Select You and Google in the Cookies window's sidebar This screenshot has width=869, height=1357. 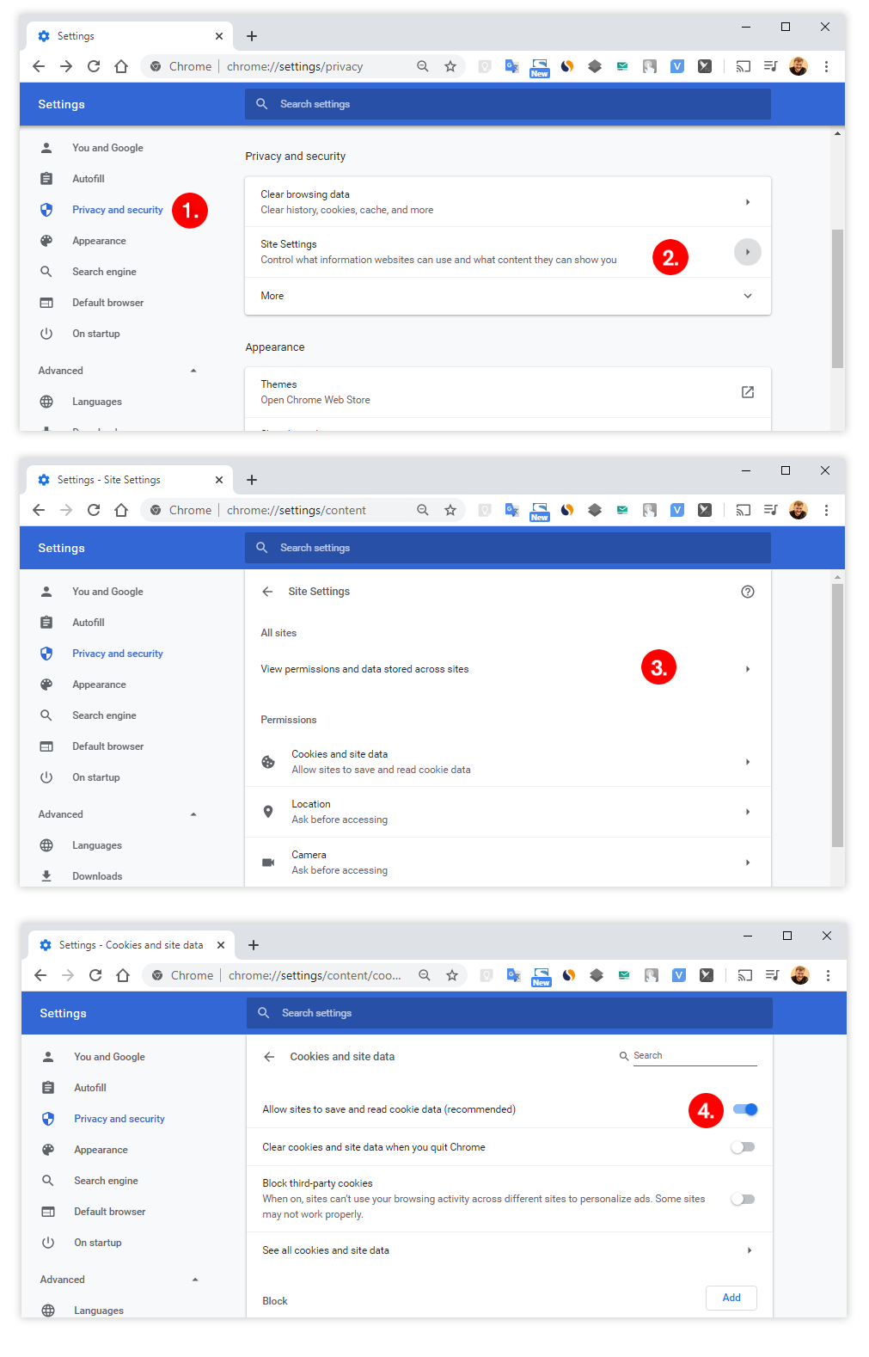(109, 1057)
